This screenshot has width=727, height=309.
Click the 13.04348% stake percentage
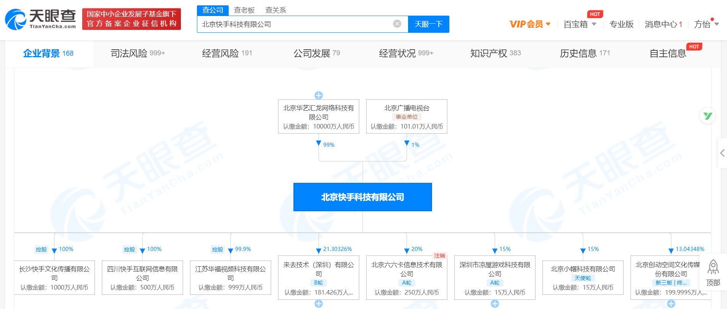[690, 249]
